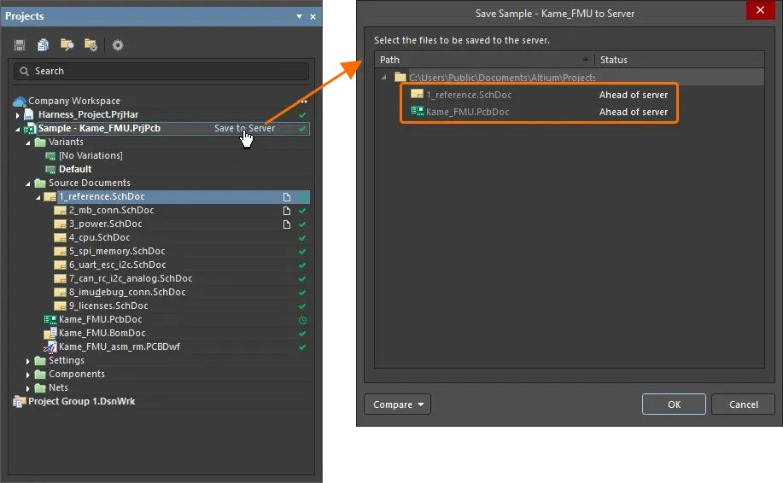Screen dimensions: 783x483
Task: Select Source Documents folder
Action: click(x=89, y=183)
